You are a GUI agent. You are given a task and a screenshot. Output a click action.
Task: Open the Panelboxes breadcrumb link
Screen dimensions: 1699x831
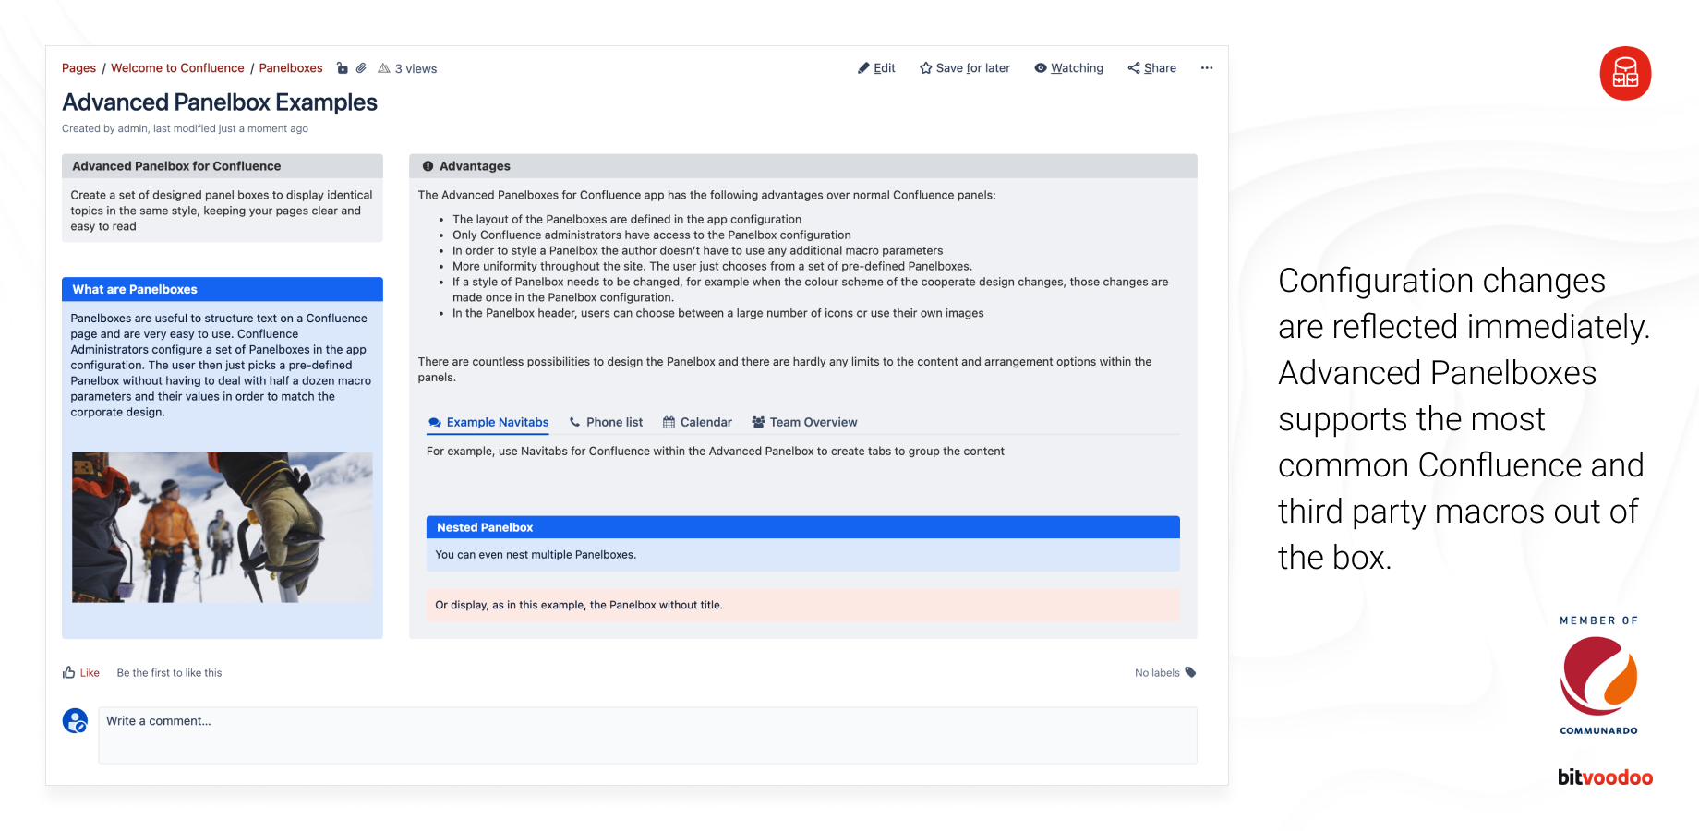point(291,67)
